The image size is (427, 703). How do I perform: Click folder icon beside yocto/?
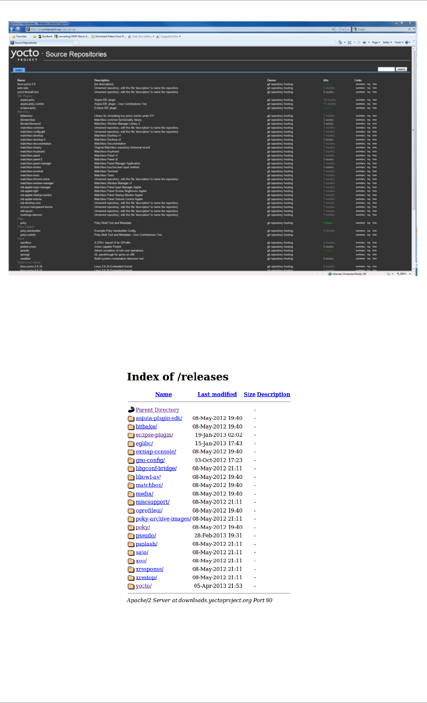click(131, 586)
